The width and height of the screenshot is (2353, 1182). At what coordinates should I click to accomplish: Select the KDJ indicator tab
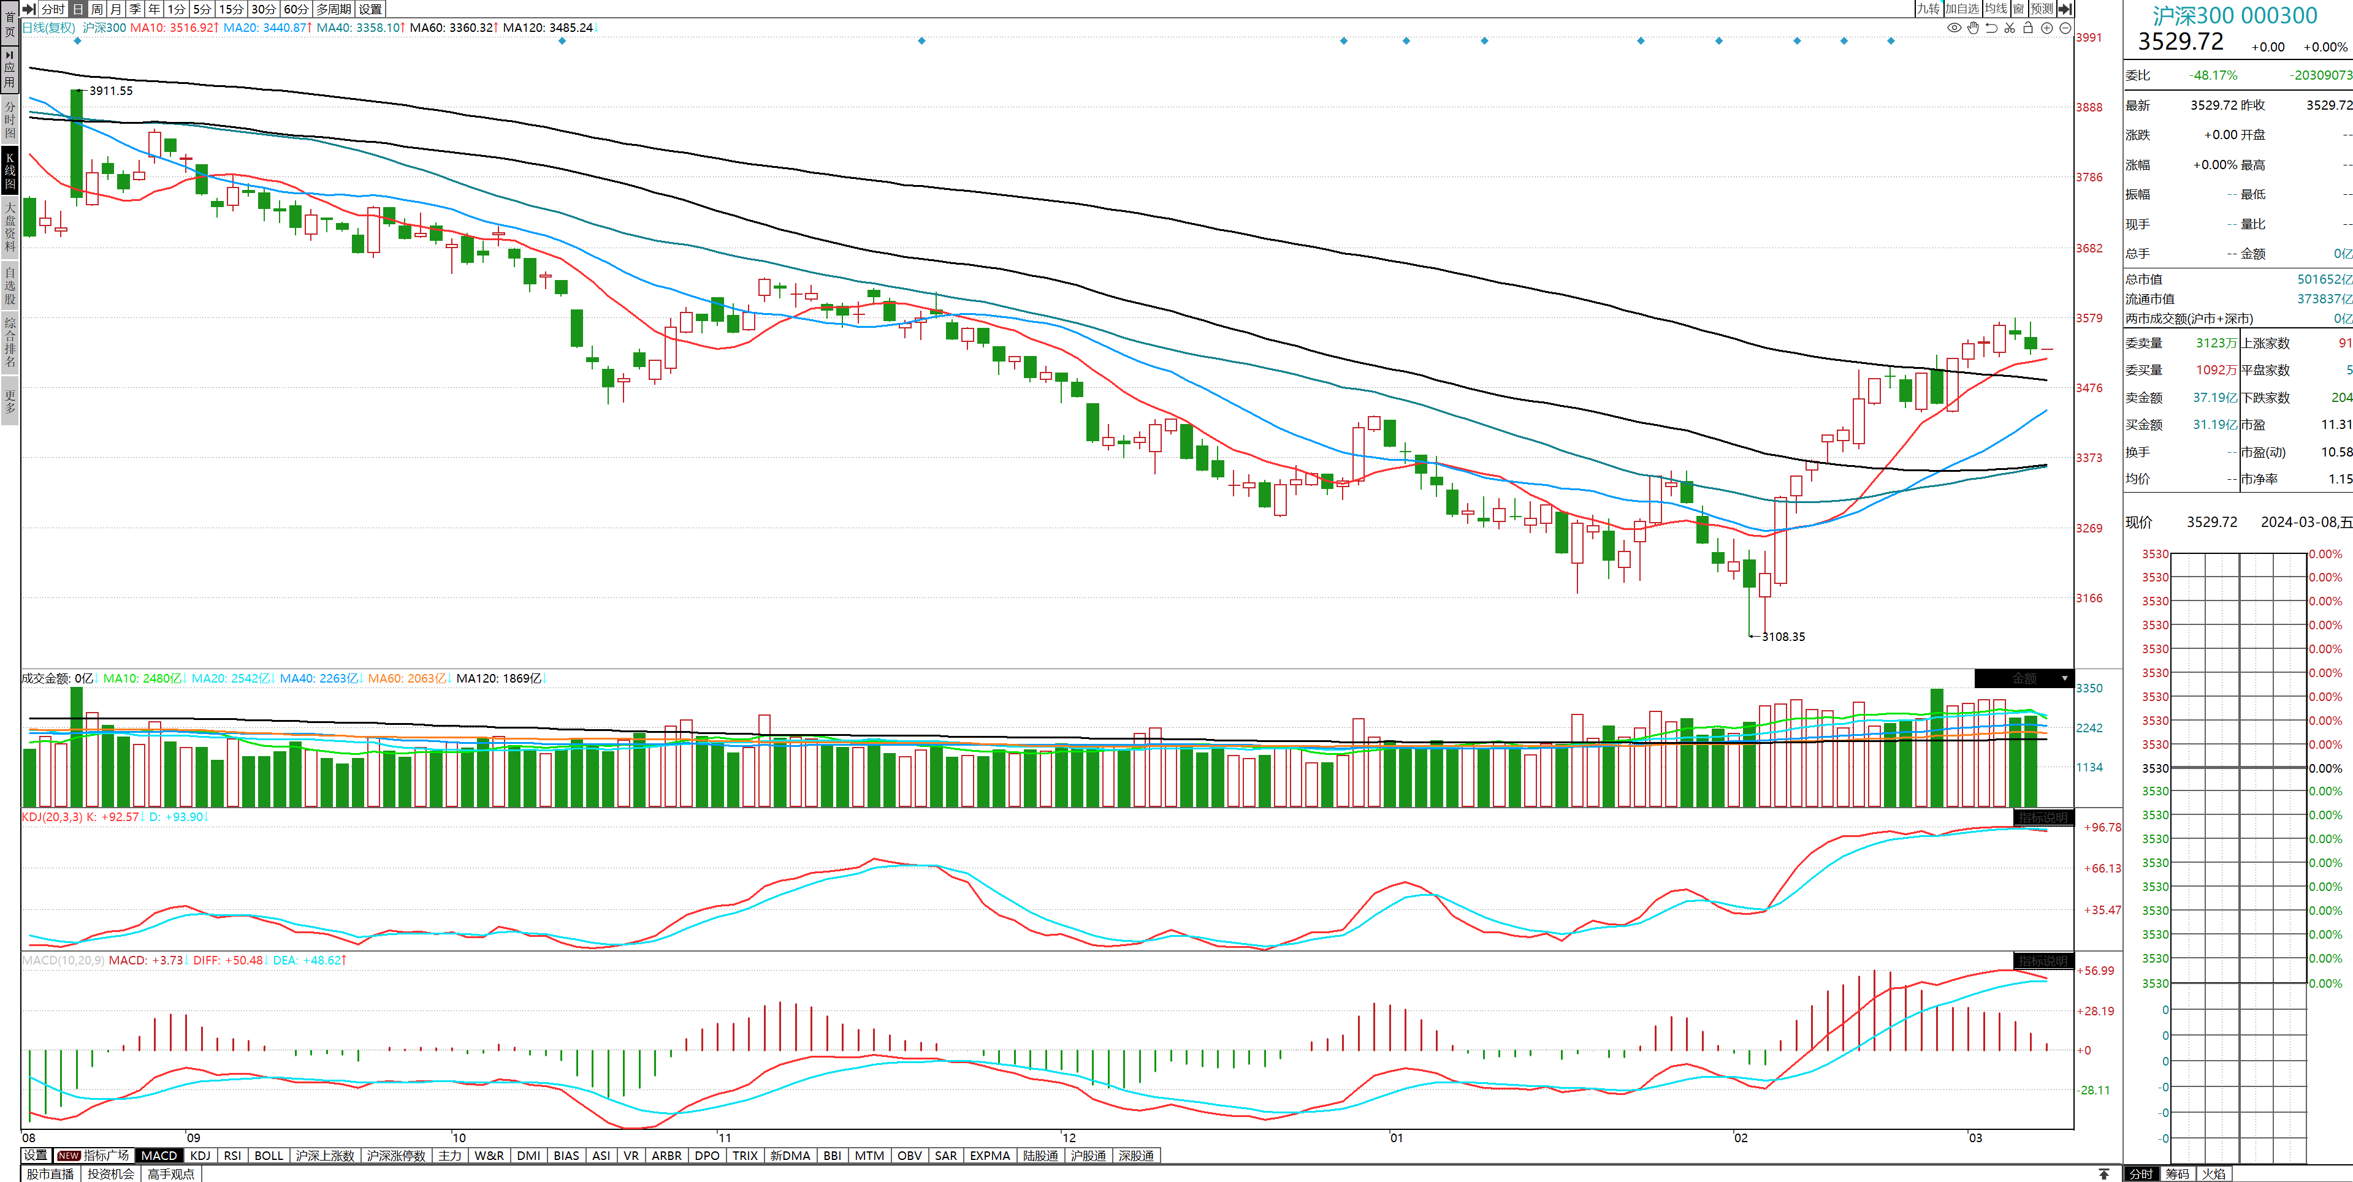[200, 1156]
